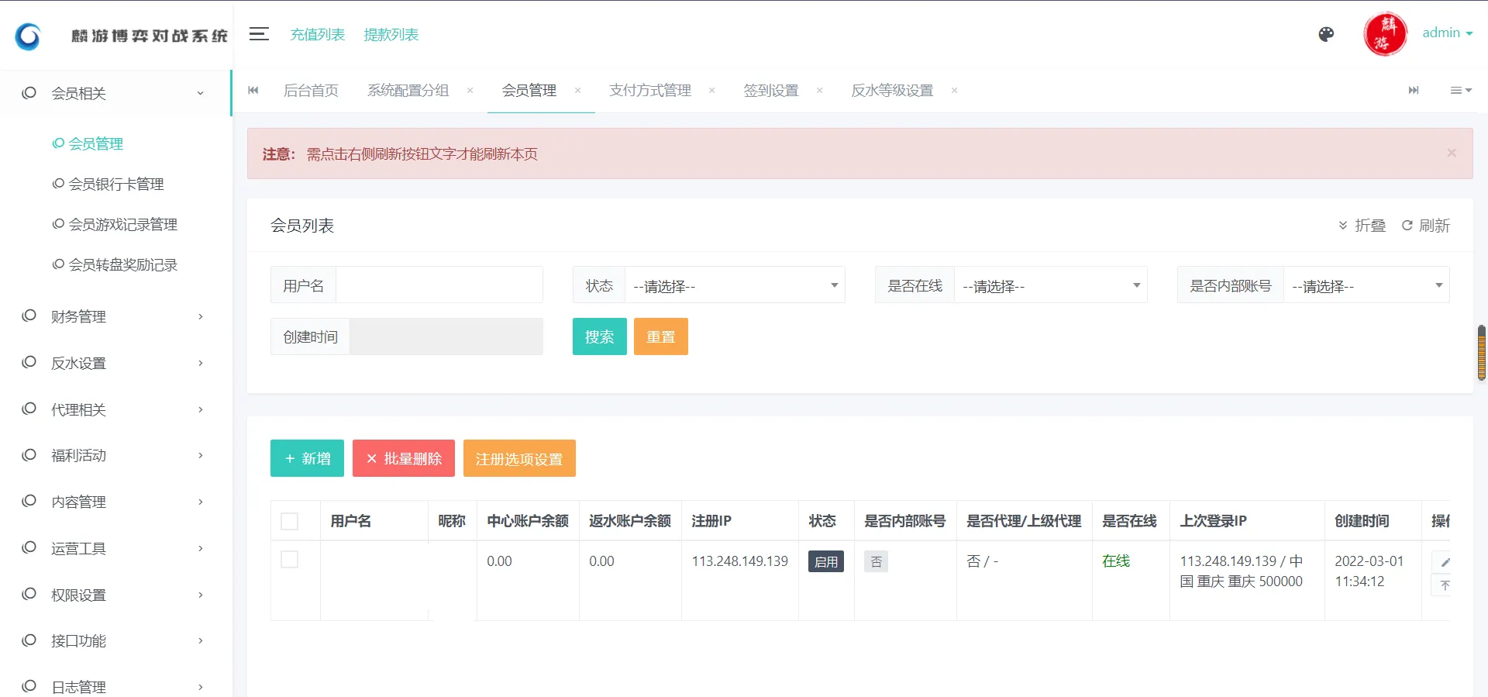Click the edit pencil icon in row
This screenshot has width=1488, height=697.
1445,562
